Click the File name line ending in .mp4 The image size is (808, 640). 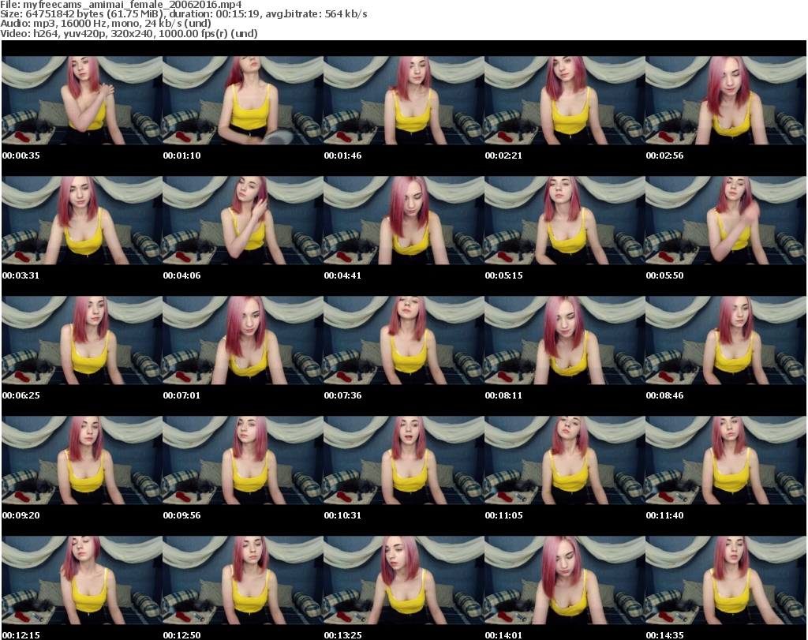(x=121, y=5)
